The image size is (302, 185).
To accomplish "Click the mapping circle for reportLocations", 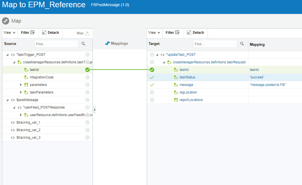I will click(152, 100).
